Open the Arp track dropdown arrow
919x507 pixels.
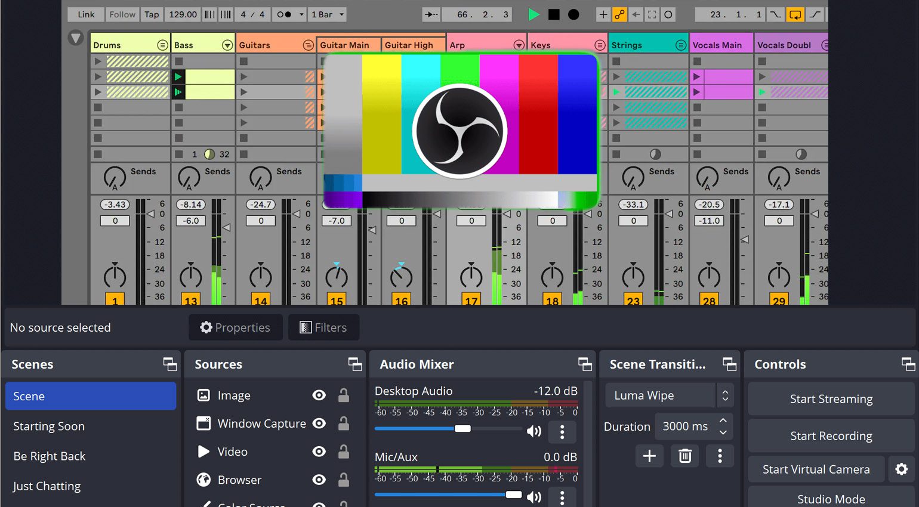pyautogui.click(x=519, y=45)
